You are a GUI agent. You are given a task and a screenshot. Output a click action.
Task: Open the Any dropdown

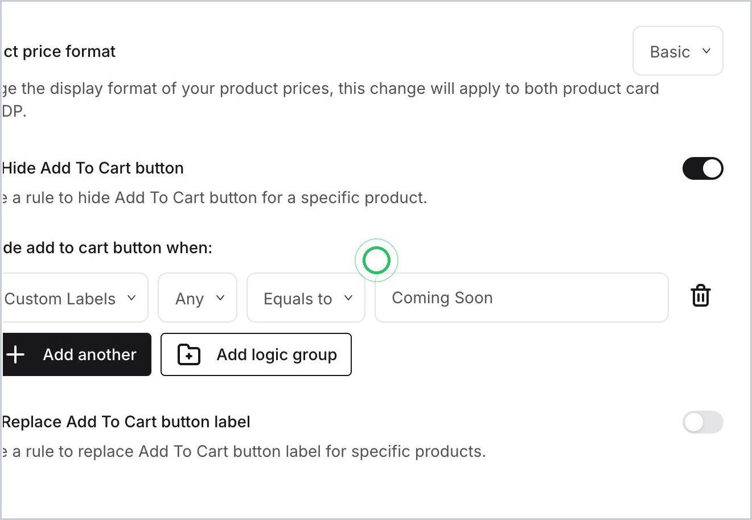[x=198, y=298]
